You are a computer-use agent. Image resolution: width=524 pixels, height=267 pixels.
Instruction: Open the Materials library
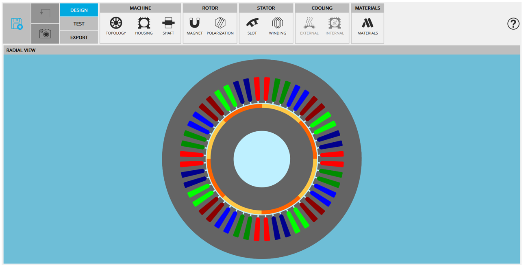point(367,26)
